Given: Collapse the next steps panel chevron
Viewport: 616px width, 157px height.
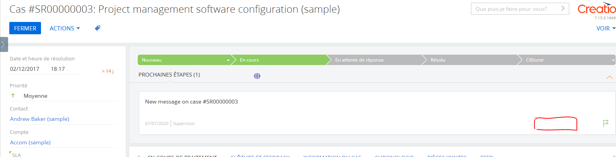Looking at the screenshot, I should pyautogui.click(x=609, y=77).
